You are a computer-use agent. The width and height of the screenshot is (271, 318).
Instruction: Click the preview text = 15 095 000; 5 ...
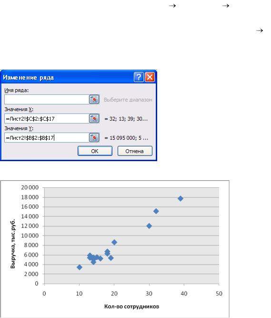click(x=126, y=138)
